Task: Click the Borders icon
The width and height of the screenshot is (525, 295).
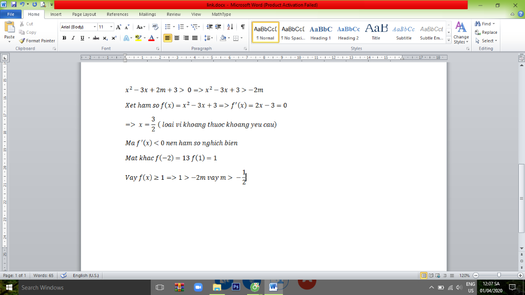Action: pyautogui.click(x=236, y=38)
